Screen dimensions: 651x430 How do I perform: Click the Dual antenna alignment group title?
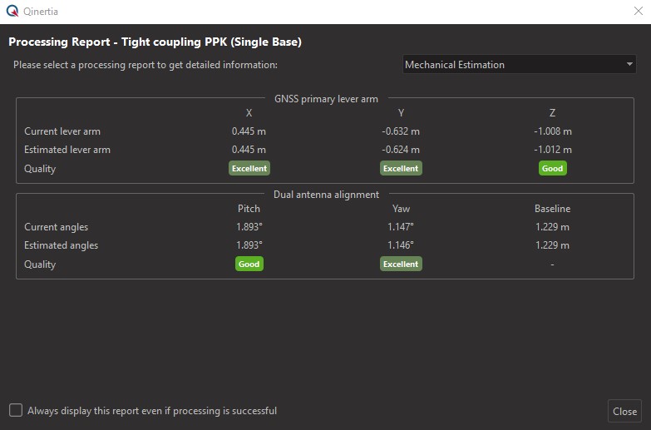pyautogui.click(x=326, y=195)
